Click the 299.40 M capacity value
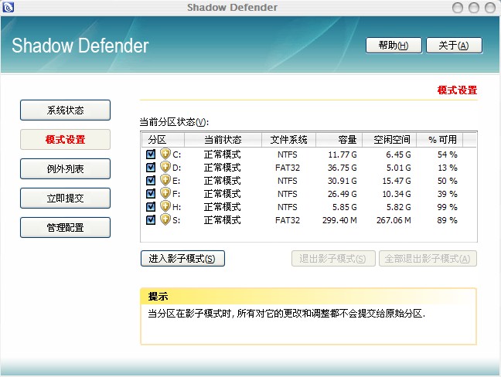Image resolution: width=501 pixels, height=377 pixels. [339, 220]
